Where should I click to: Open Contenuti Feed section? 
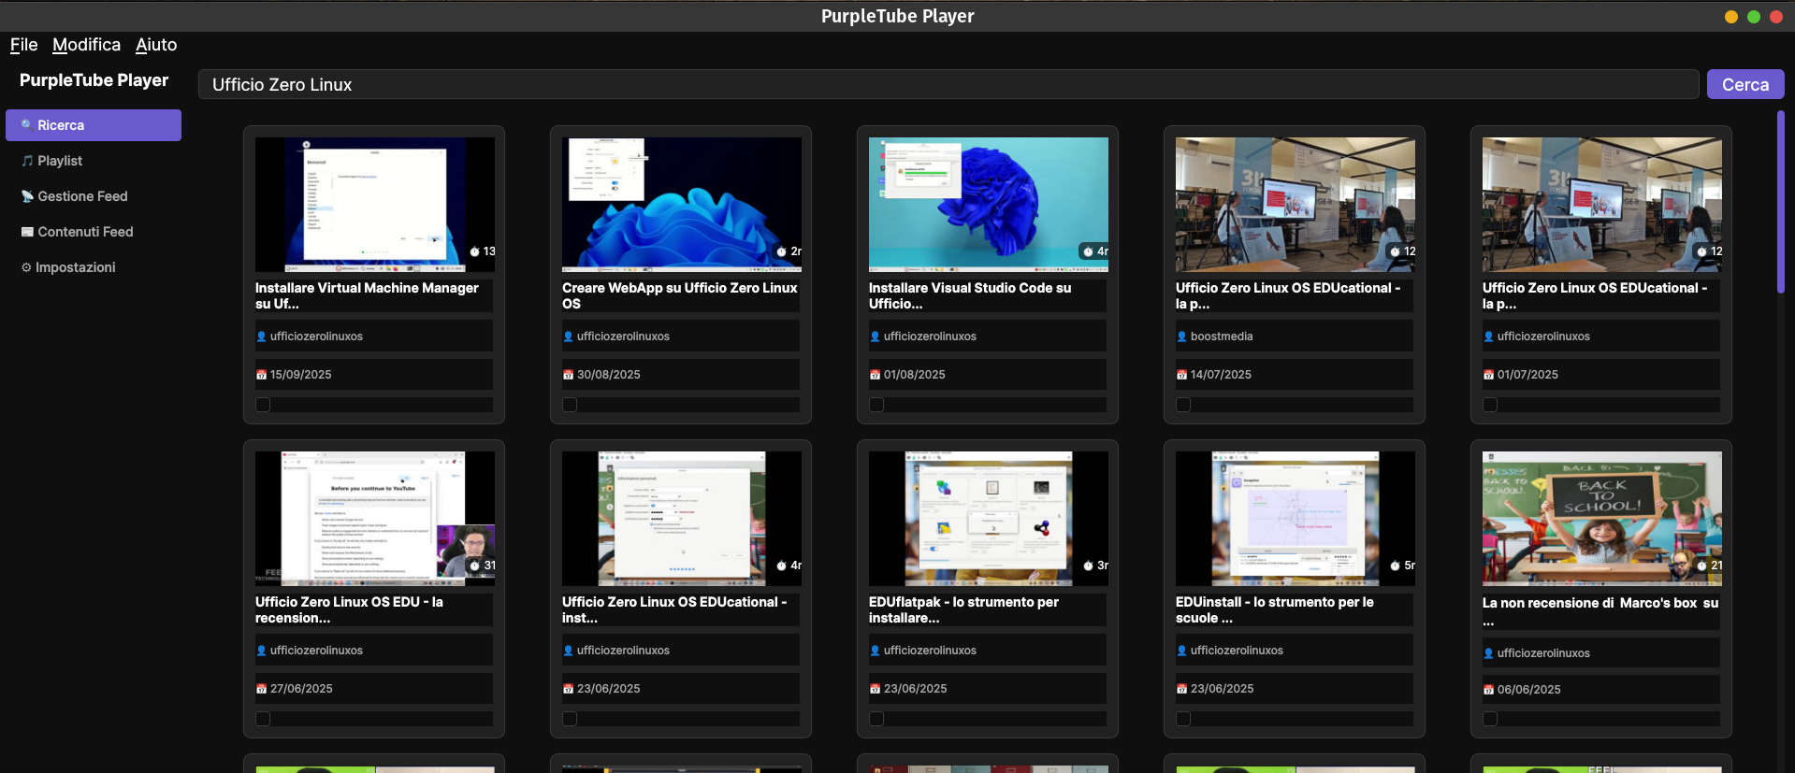[94, 232]
